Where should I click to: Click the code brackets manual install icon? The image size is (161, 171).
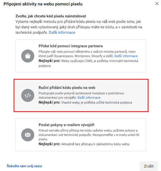pos(28,95)
